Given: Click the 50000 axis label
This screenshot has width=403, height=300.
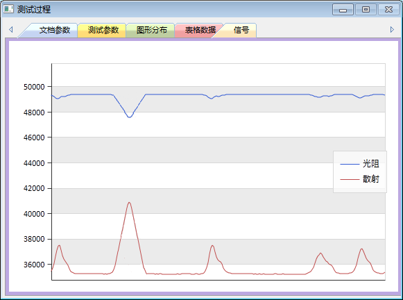Looking at the screenshot, I should 34,87.
